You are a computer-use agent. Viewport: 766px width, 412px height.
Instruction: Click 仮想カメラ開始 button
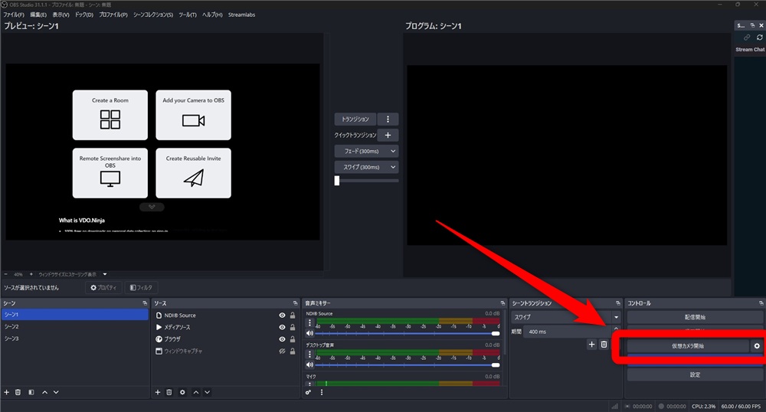tap(688, 345)
